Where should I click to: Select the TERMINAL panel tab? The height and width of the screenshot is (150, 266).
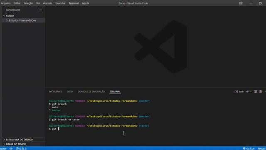click(115, 92)
